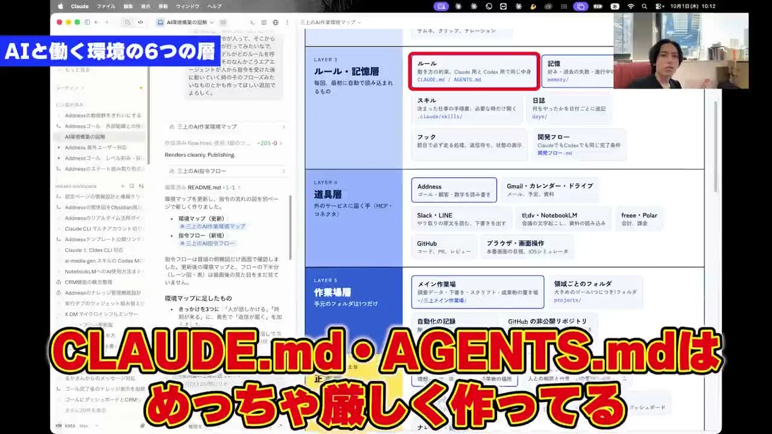
Task: Open the Addressのリアルタイム活用 chat
Action: click(x=100, y=218)
